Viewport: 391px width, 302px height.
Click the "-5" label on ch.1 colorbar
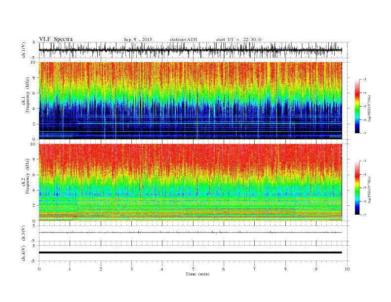click(x=364, y=107)
